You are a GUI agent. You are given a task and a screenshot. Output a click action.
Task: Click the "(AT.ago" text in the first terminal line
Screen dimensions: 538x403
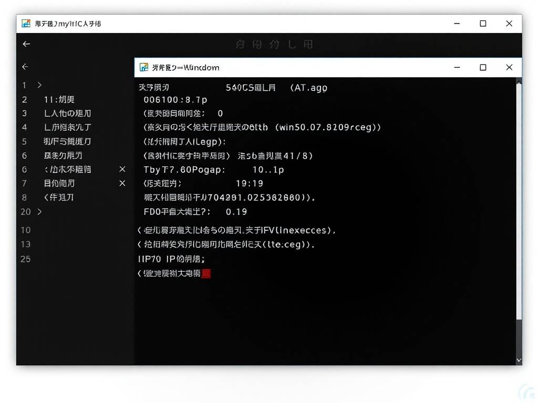coord(308,88)
